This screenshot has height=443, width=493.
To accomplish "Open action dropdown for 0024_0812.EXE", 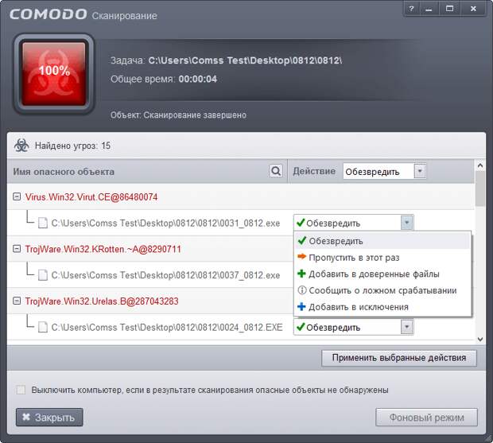I will (x=407, y=327).
